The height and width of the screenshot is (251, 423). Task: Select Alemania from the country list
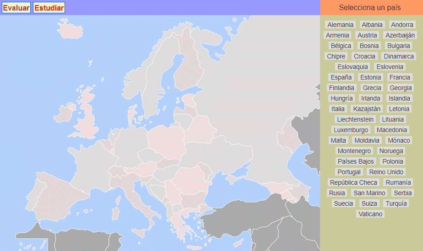pos(340,25)
